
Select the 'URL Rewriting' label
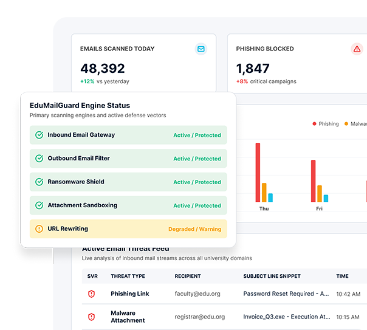click(67, 229)
